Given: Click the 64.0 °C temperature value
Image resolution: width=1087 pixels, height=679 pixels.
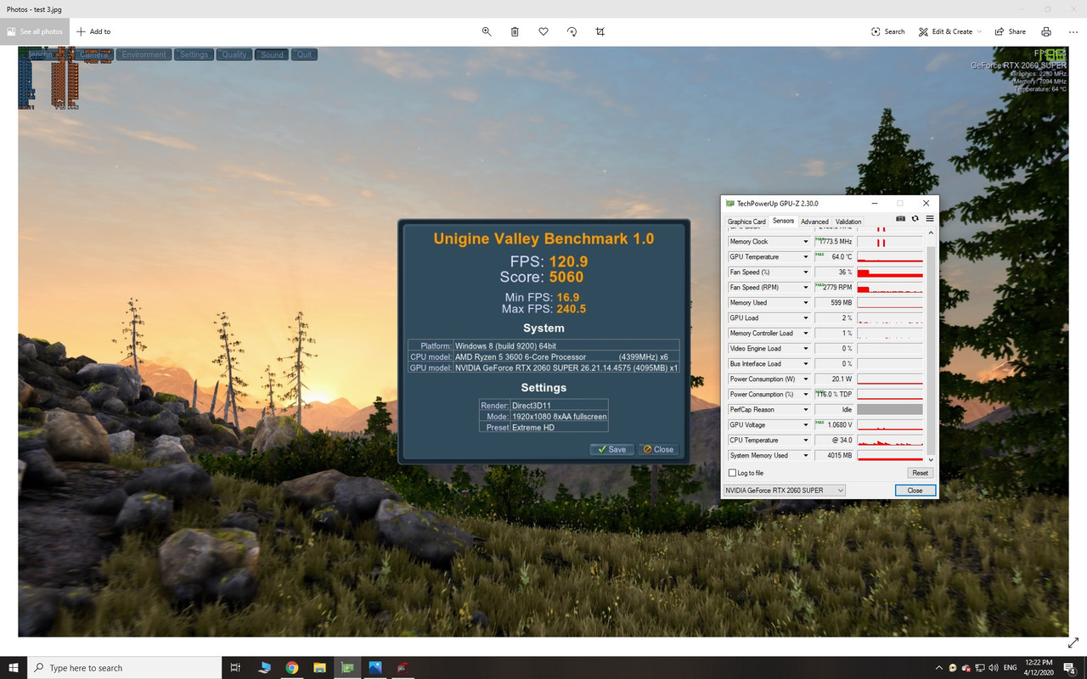Looking at the screenshot, I should (x=842, y=257).
